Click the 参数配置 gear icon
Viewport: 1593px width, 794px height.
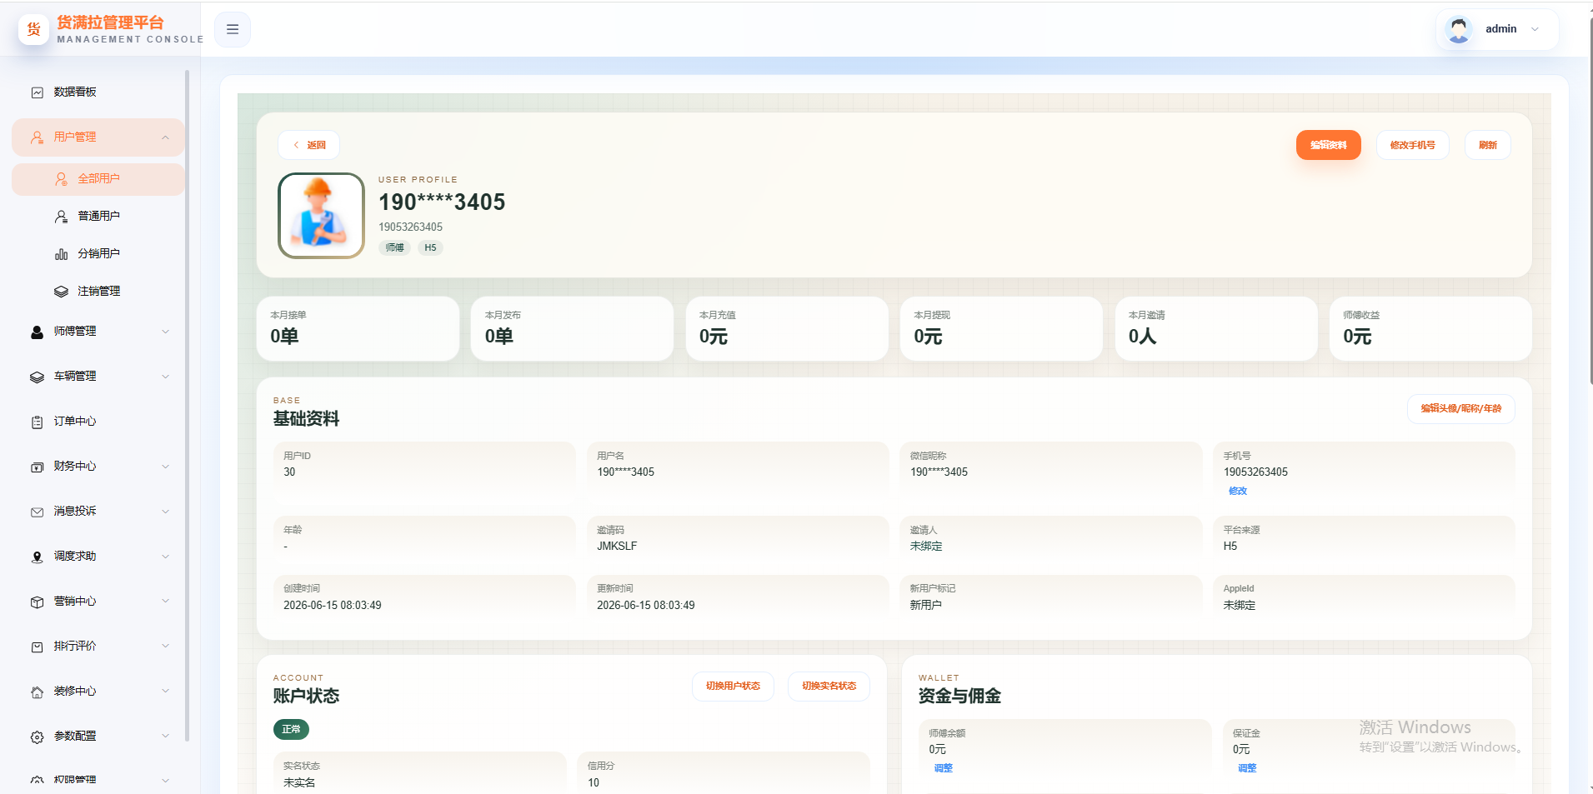pos(37,737)
